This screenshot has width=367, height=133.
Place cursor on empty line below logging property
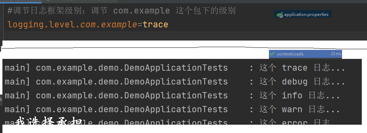pos(185,36)
